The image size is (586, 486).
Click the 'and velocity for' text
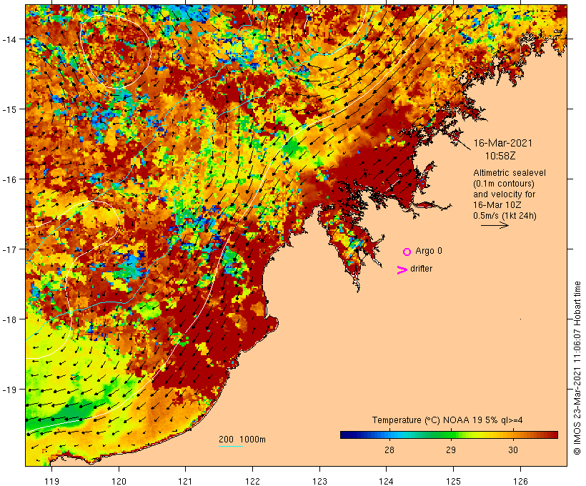point(504,194)
